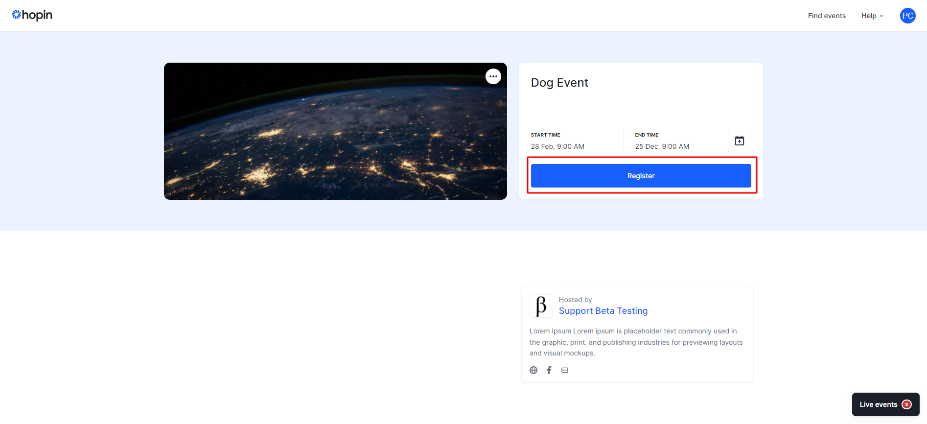Click the Support Beta Testing host logo
Screen dimensions: 927x424
pyautogui.click(x=541, y=306)
